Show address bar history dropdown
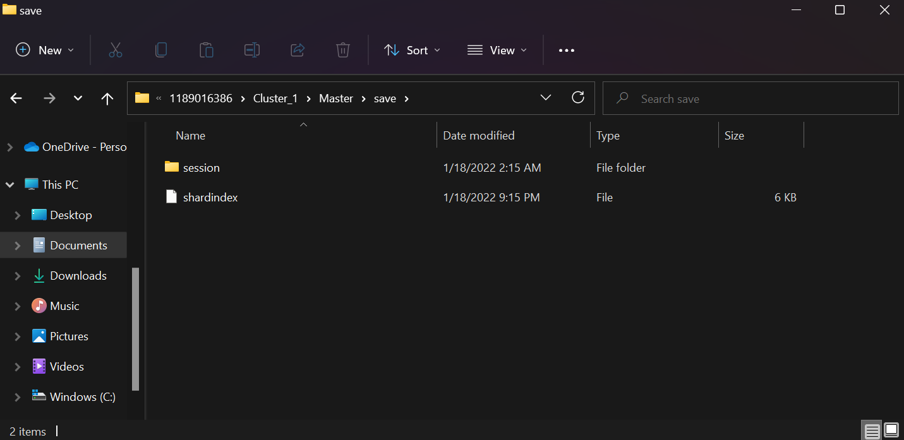 [x=546, y=98]
